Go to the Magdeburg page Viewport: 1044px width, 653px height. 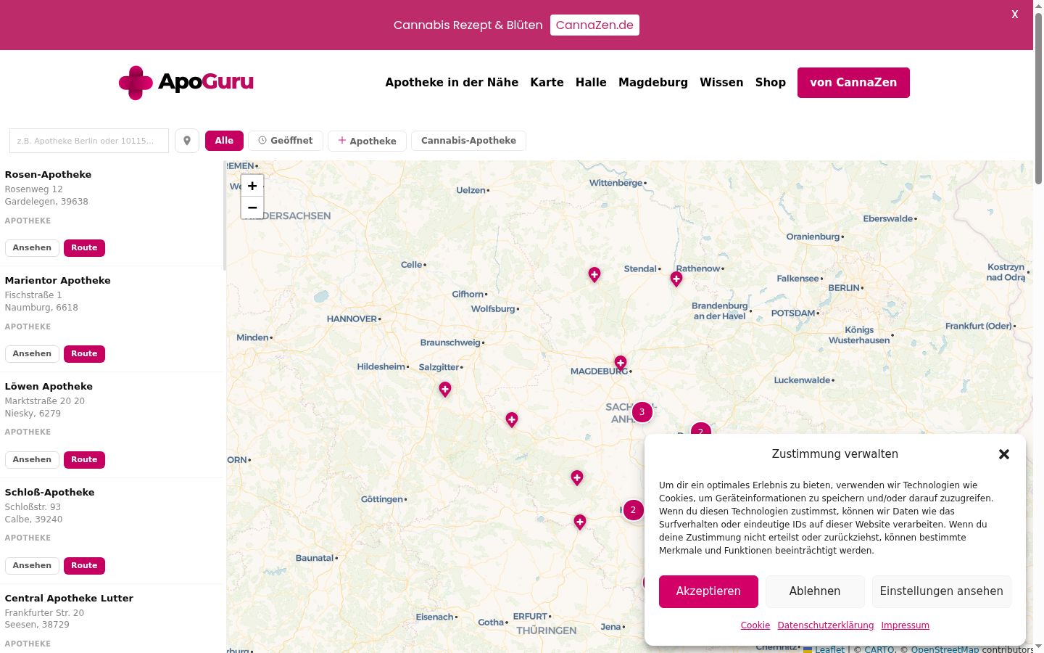click(x=653, y=83)
